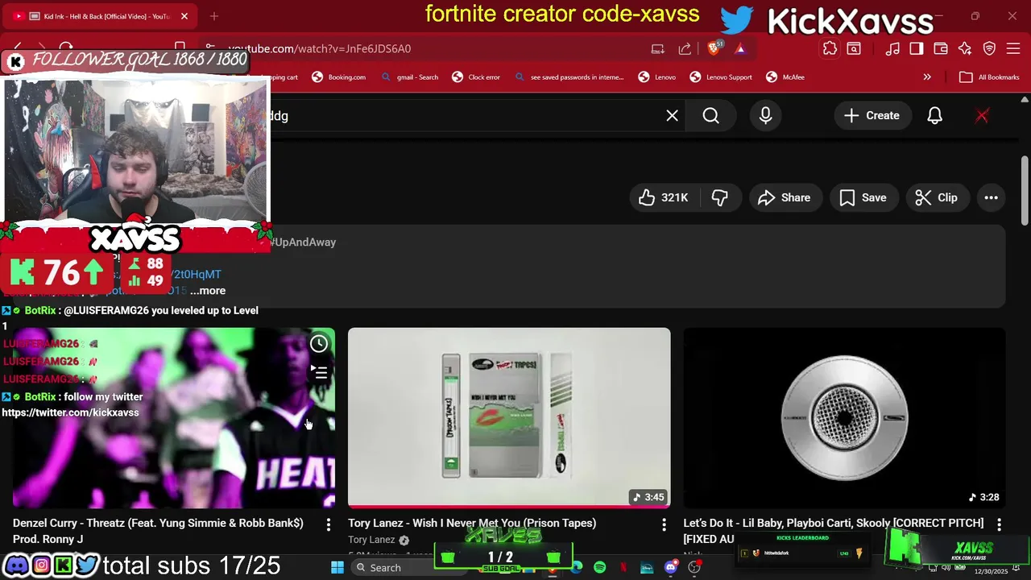Screen dimensions: 1031x580
Task: Click the thumbs down dislike icon
Action: click(x=719, y=197)
